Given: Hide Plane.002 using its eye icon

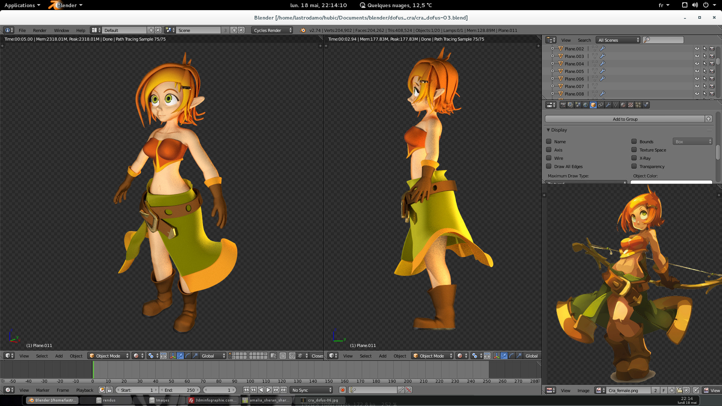Looking at the screenshot, I should (697, 48).
